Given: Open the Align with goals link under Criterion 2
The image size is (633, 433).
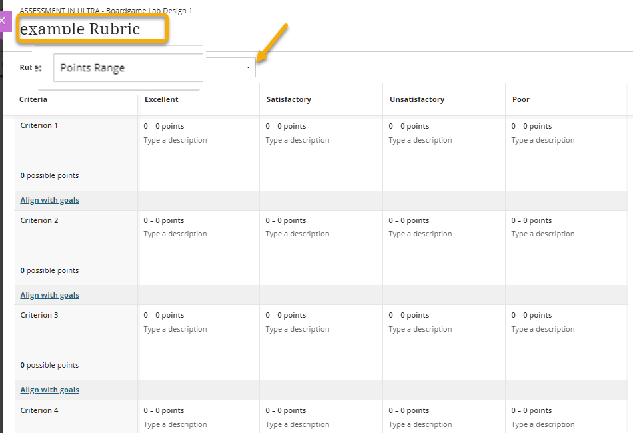Looking at the screenshot, I should tap(49, 294).
